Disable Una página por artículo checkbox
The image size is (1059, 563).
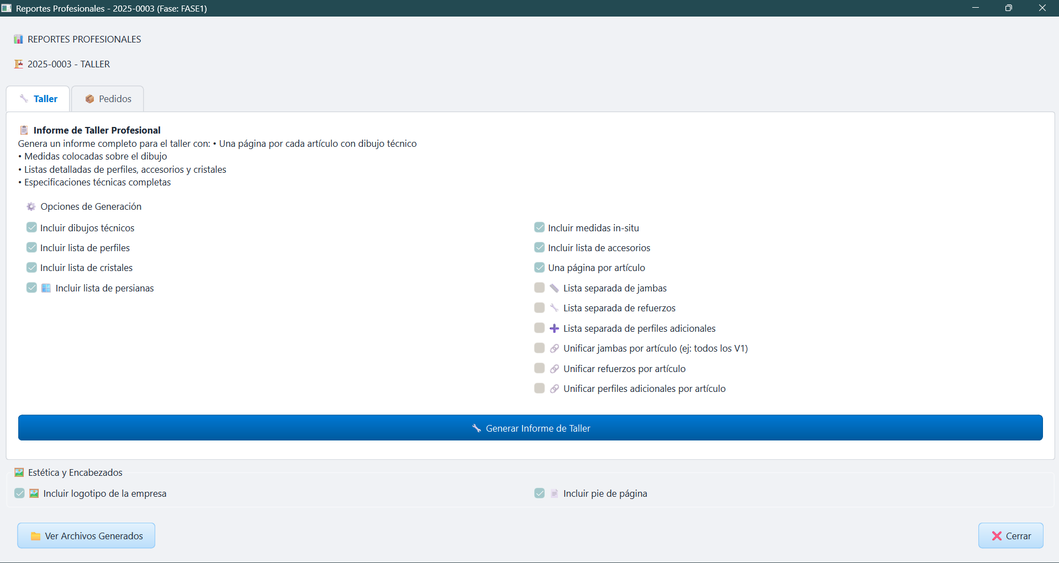pos(539,267)
